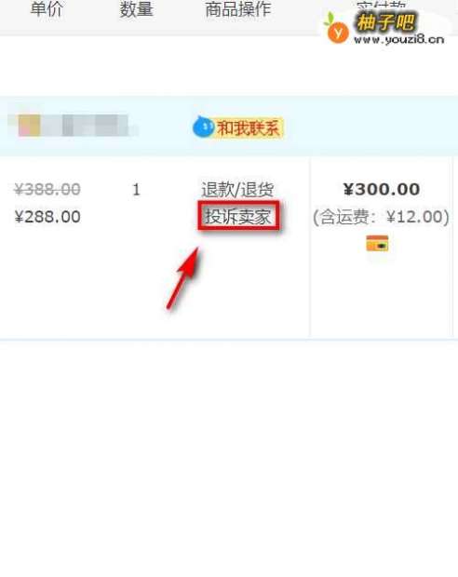
Task: Click the crossed-out ¥388.00 original price
Action: coord(47,190)
